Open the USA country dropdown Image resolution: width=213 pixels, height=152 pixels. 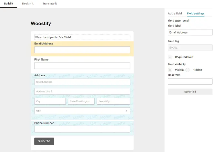pos(82,111)
